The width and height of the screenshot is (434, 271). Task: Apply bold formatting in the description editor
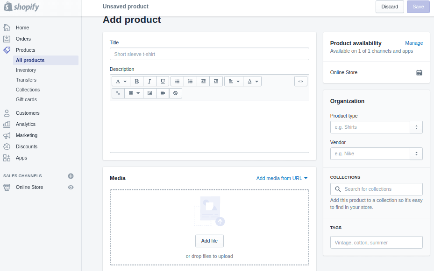coord(136,81)
